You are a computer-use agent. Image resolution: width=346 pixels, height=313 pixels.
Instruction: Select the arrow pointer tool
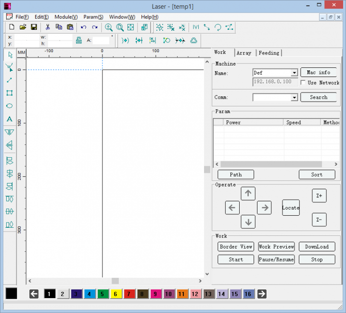click(x=9, y=54)
